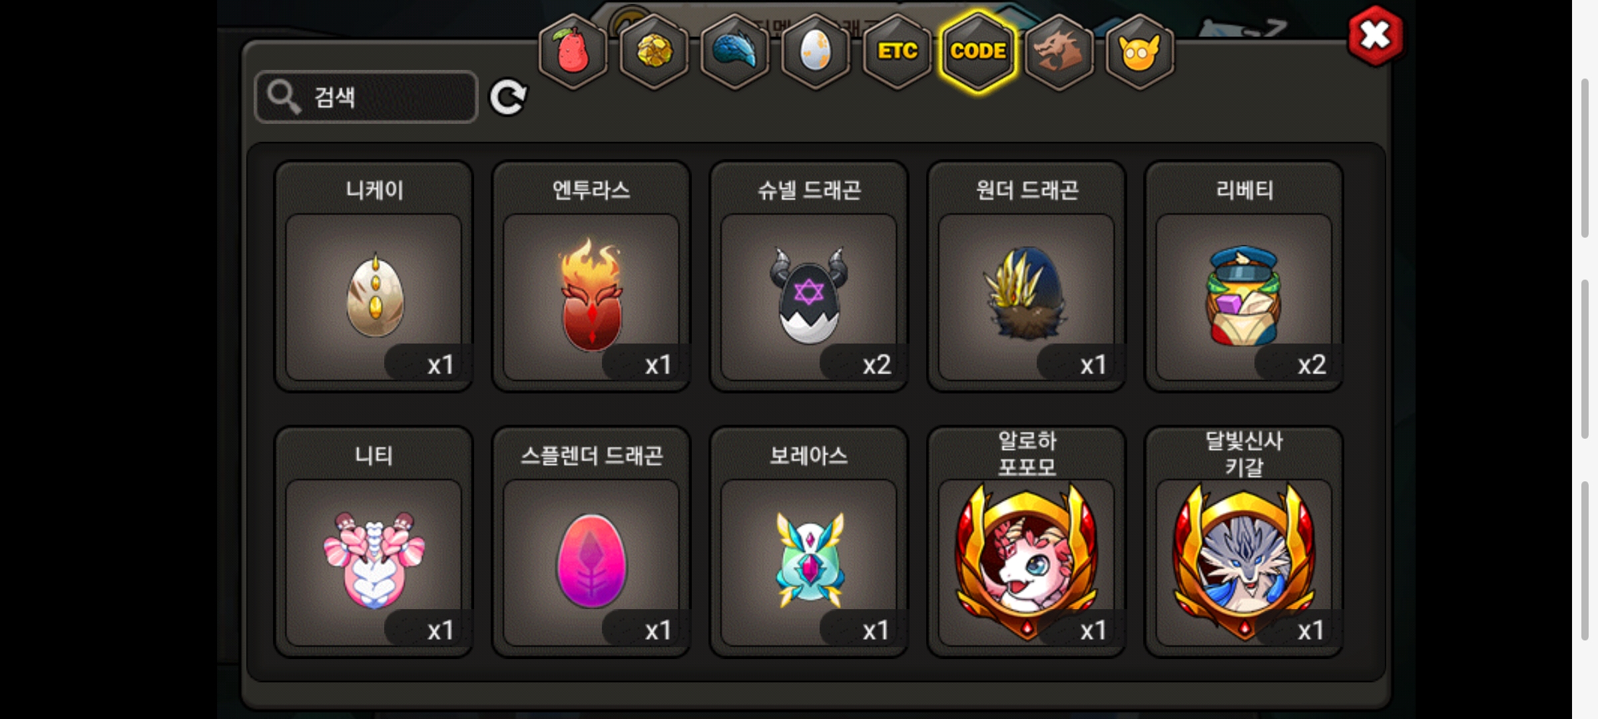This screenshot has height=719, width=1598.
Task: Select the pink 니티 egg
Action: tap(374, 542)
